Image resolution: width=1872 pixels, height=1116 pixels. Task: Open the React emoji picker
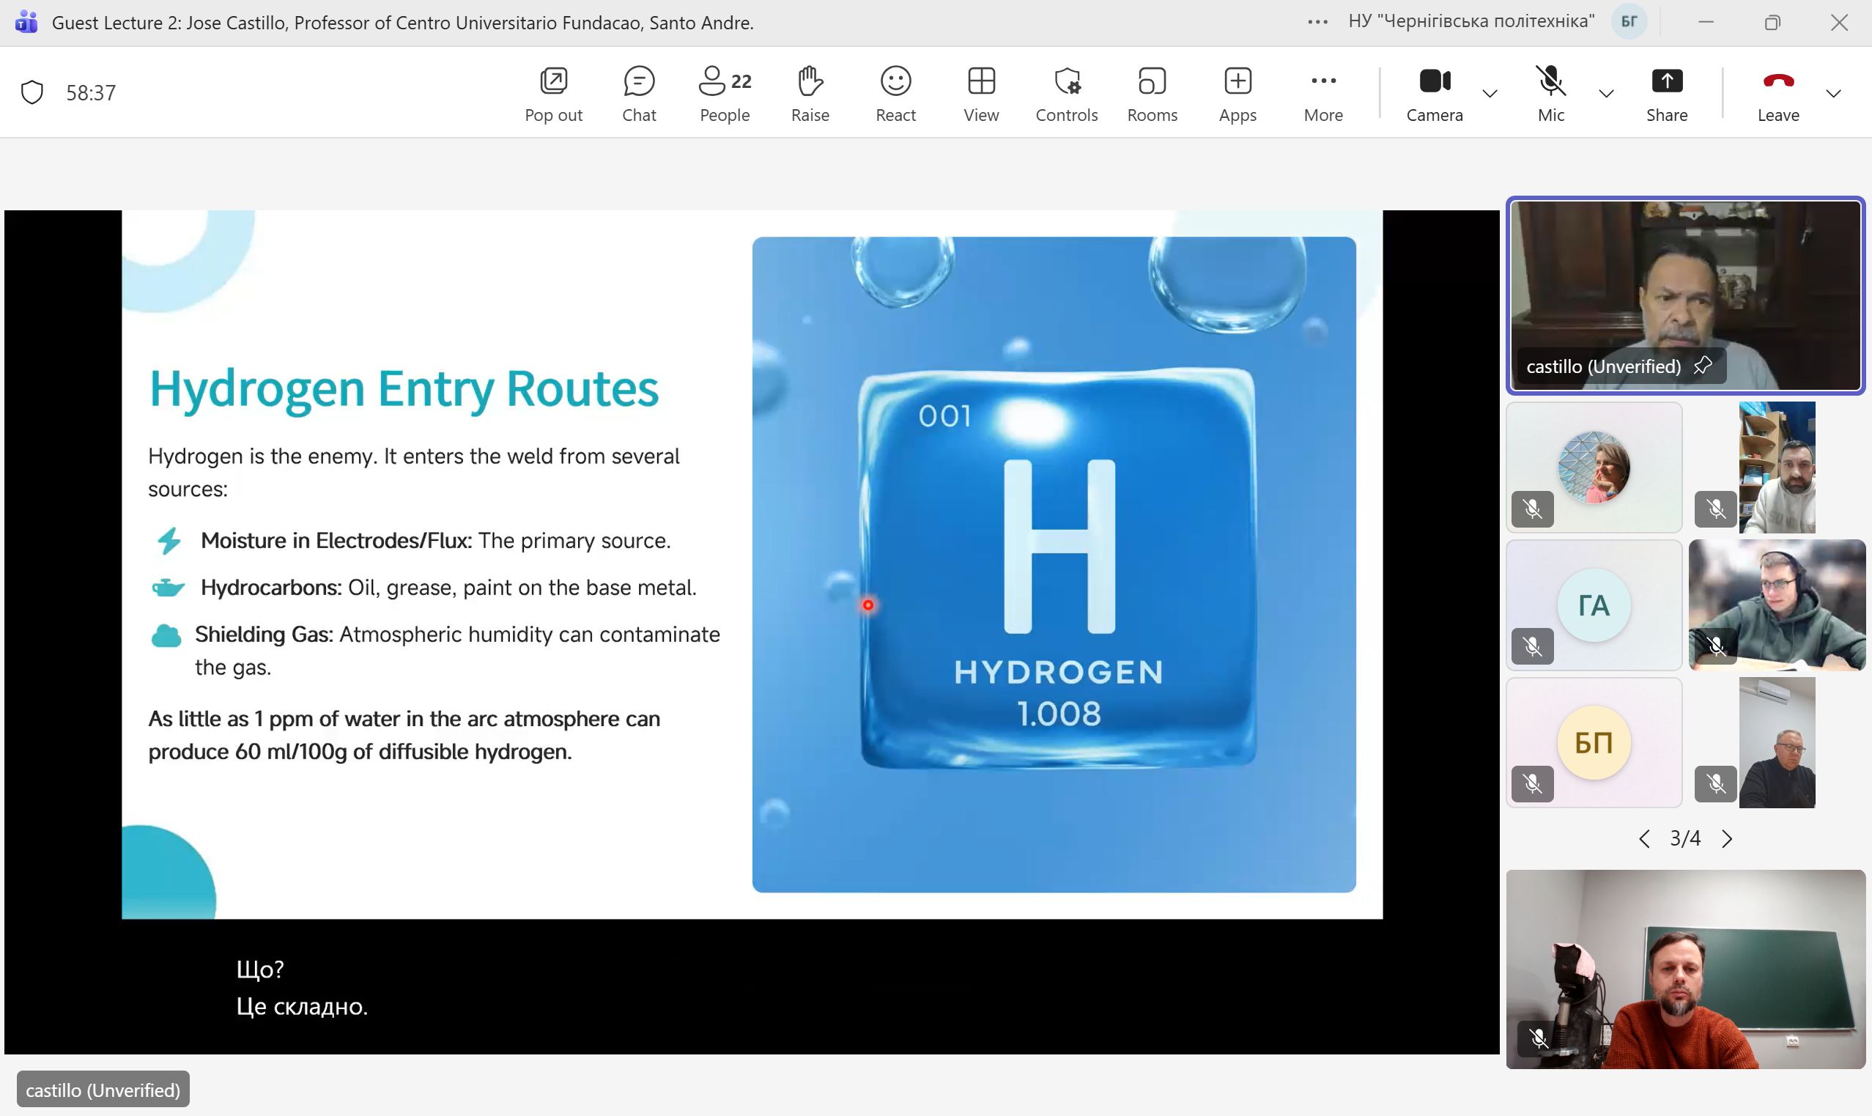895,93
